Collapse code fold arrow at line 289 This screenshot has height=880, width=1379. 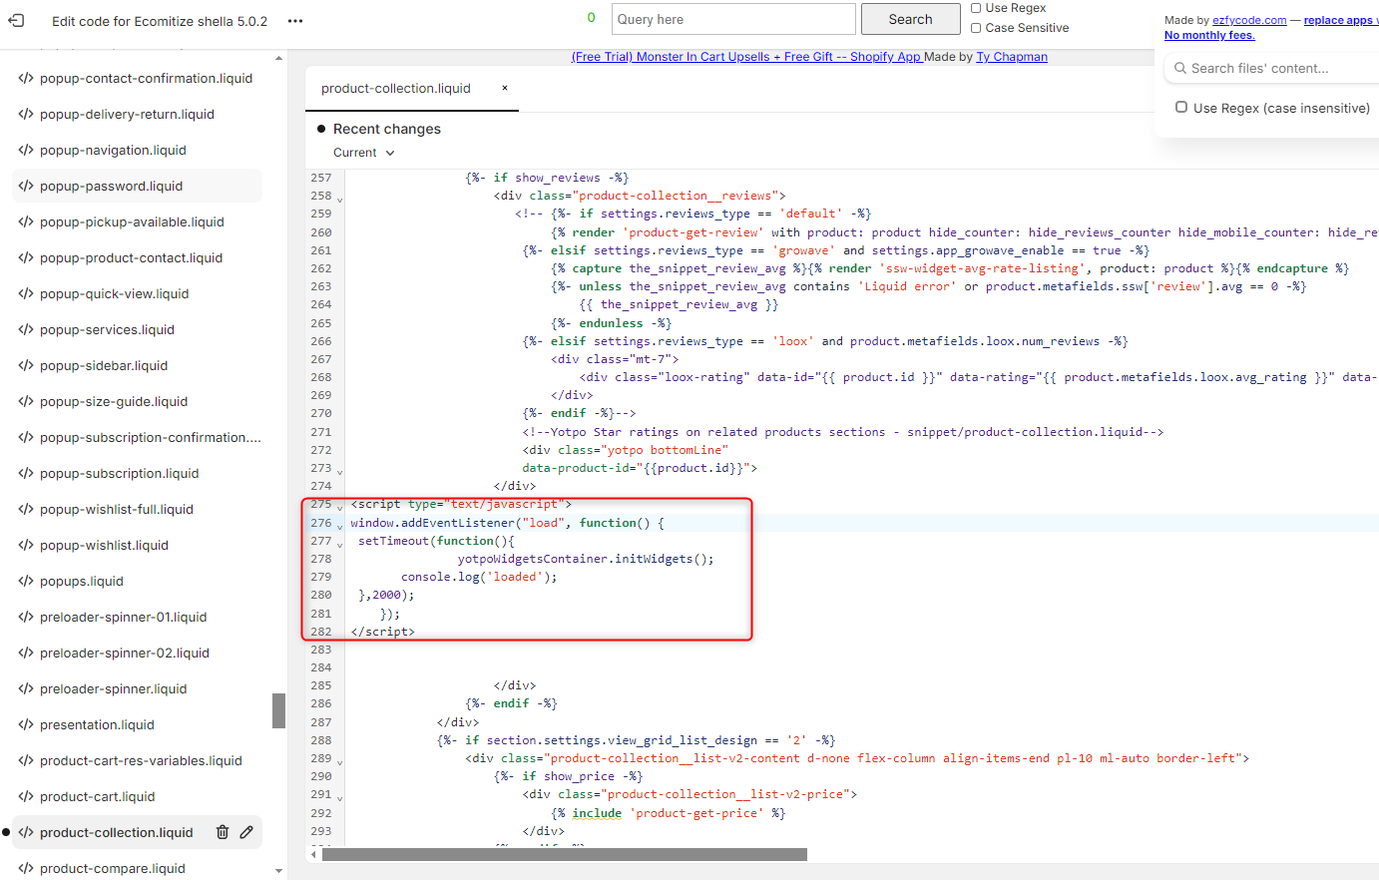coord(340,762)
